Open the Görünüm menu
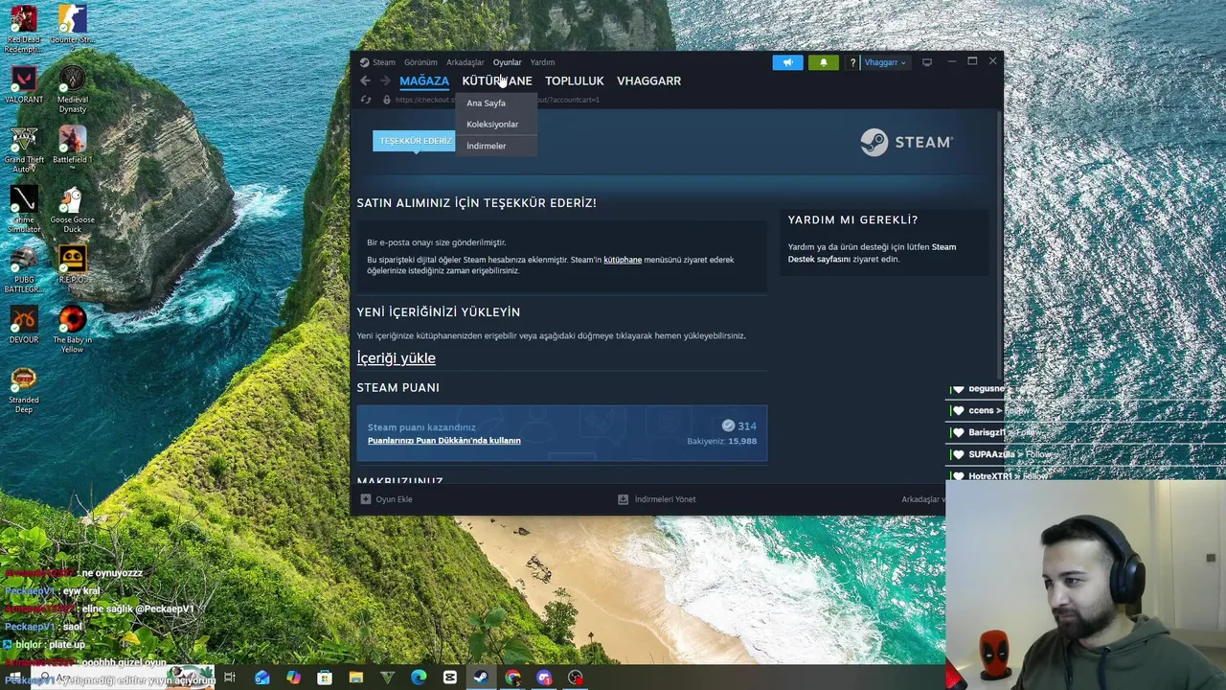Viewport: 1226px width, 690px height. pyautogui.click(x=420, y=62)
